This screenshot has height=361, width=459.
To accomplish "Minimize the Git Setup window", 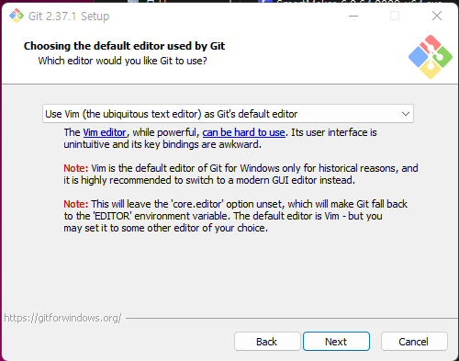I will pyautogui.click(x=353, y=16).
